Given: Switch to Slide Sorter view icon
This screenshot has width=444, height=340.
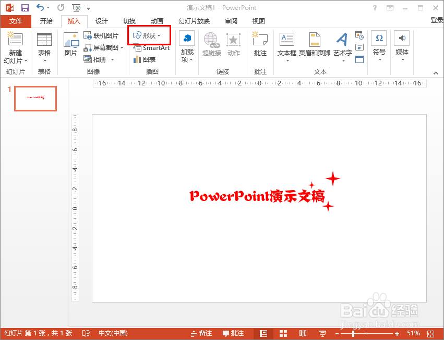Looking at the screenshot, I should click(x=283, y=334).
